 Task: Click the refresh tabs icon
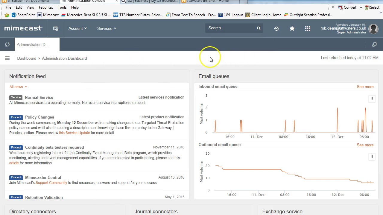(7, 44)
